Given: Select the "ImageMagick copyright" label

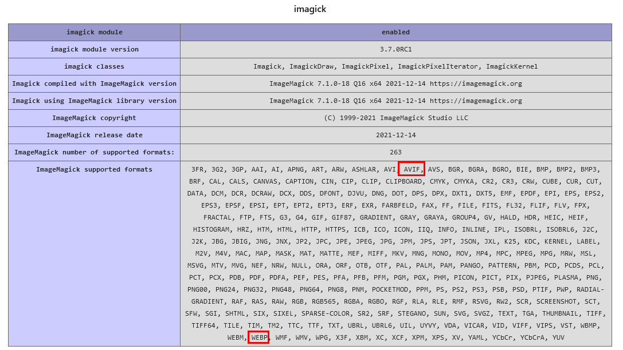Looking at the screenshot, I should 94,118.
